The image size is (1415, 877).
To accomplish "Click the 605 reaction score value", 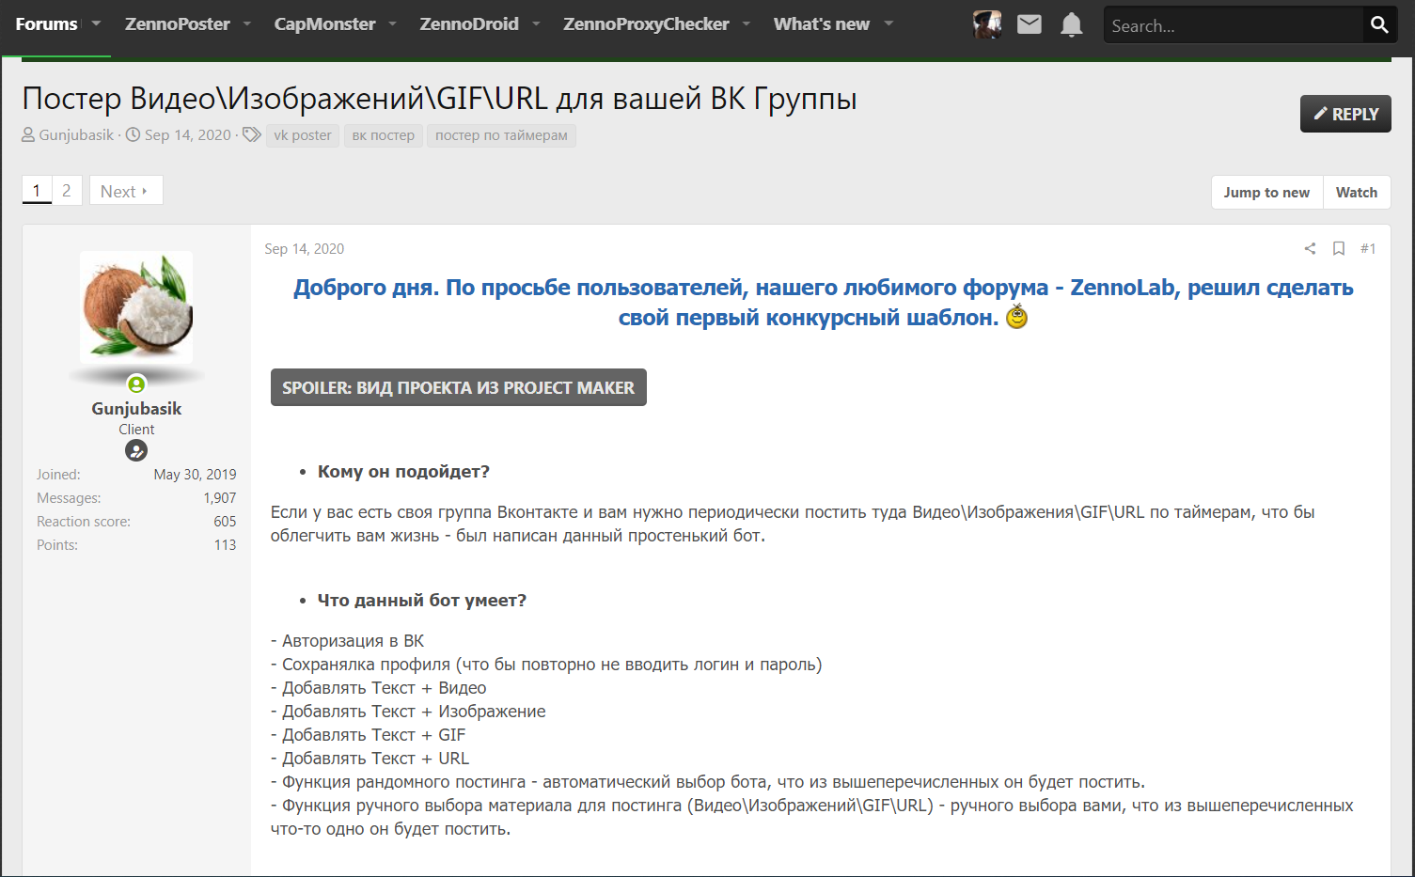I will tap(225, 521).
